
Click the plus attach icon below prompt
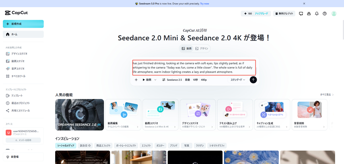tap(136, 80)
